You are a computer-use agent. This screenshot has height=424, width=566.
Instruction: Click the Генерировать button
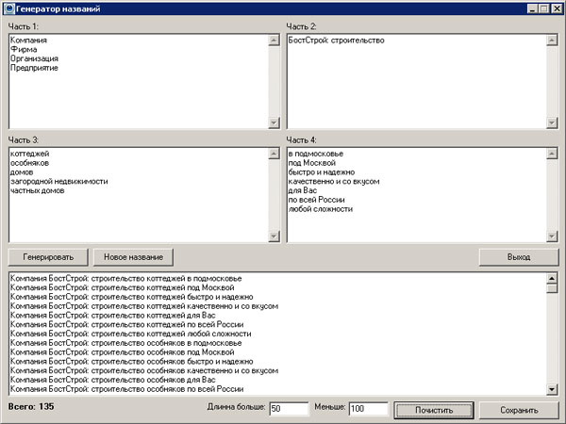(48, 256)
